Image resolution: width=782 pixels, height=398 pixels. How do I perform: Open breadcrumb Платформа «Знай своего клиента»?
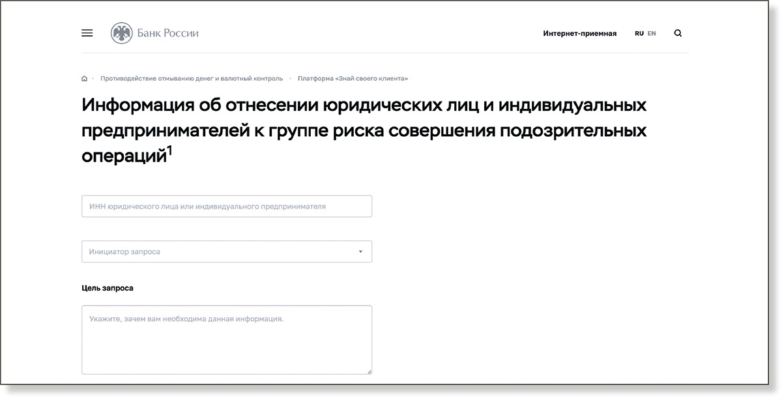[x=353, y=79]
